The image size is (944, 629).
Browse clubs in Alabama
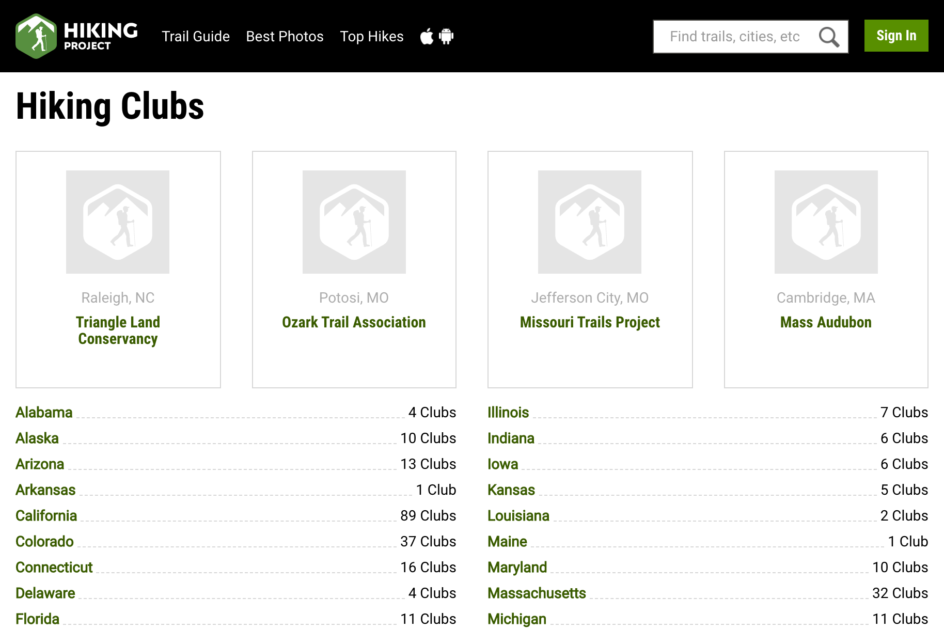pyautogui.click(x=44, y=413)
